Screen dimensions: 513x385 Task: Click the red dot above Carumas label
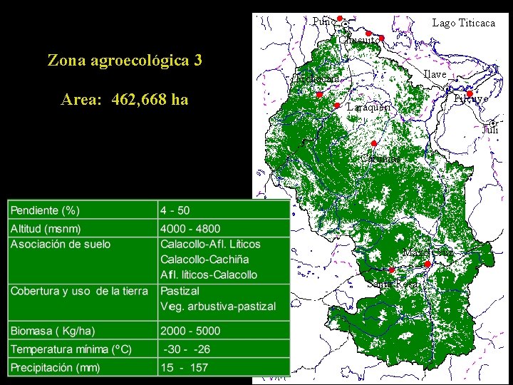click(374, 143)
